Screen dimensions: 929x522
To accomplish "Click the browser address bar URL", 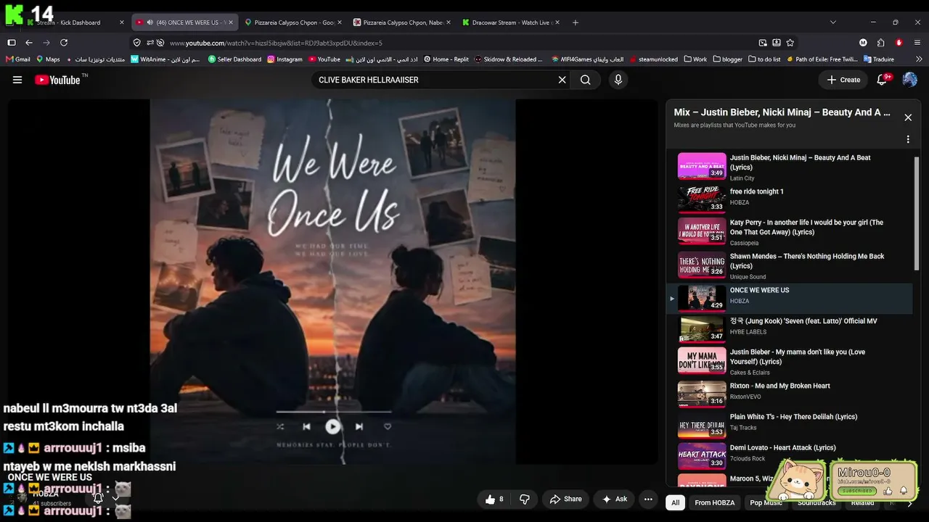I will coord(276,43).
